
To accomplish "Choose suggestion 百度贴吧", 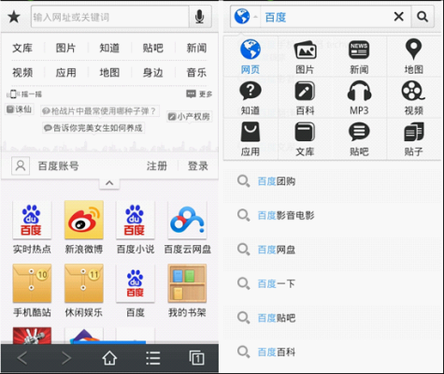I will (332, 318).
